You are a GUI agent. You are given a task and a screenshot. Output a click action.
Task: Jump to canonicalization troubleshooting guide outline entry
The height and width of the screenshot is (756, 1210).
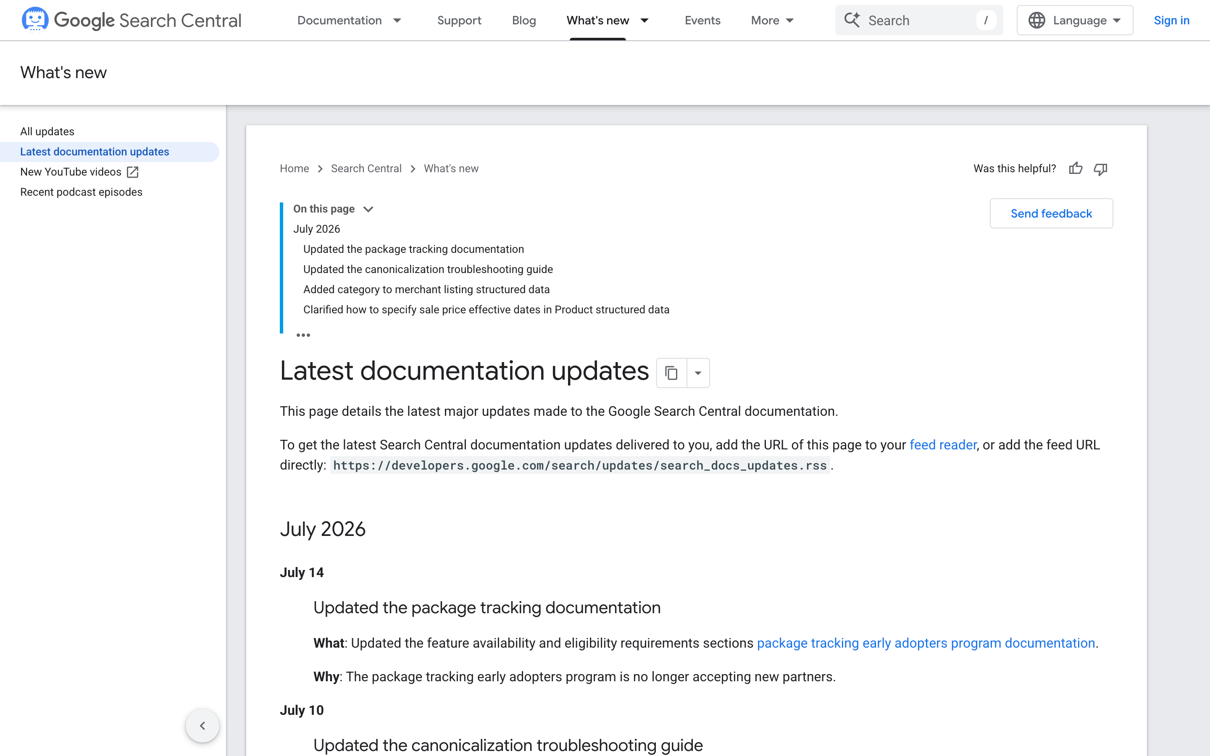428,270
